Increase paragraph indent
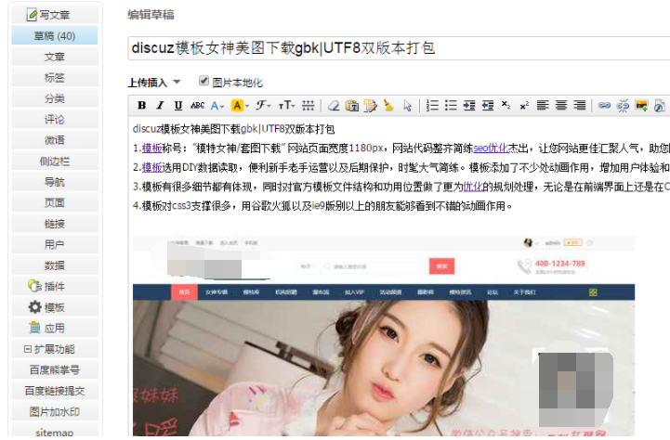The width and height of the screenshot is (670, 440). pos(469,106)
